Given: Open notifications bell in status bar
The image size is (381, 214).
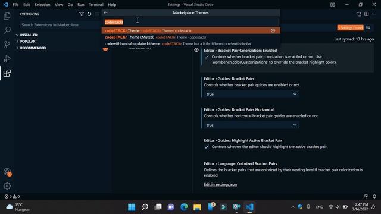Looking at the screenshot, I should coord(374,197).
